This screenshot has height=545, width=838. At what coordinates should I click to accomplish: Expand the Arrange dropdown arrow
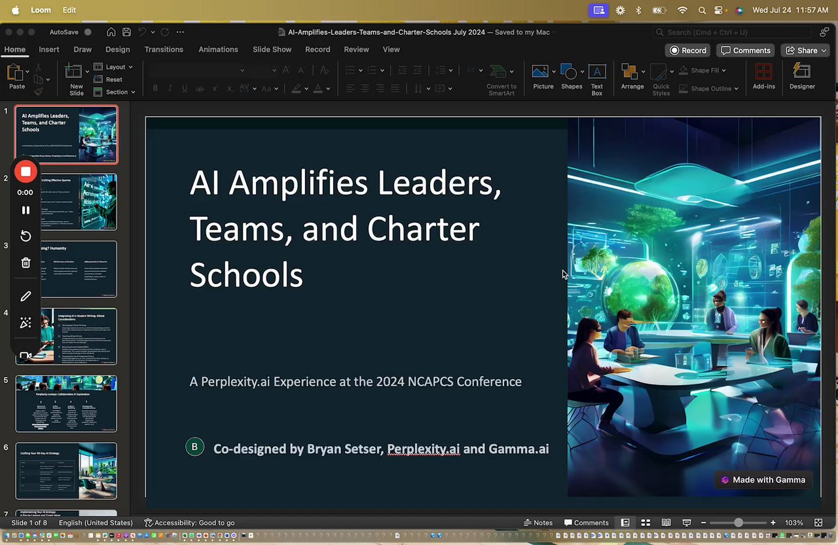643,71
